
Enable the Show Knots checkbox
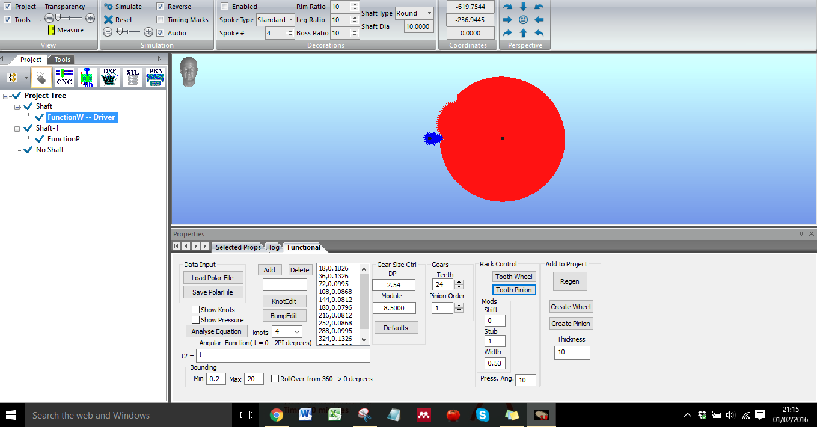pyautogui.click(x=195, y=310)
